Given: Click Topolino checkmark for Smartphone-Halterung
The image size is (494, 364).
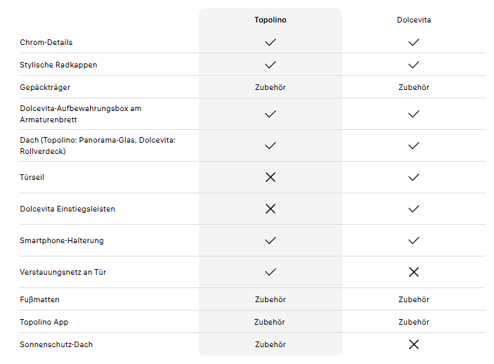Looking at the screenshot, I should click(x=271, y=240).
